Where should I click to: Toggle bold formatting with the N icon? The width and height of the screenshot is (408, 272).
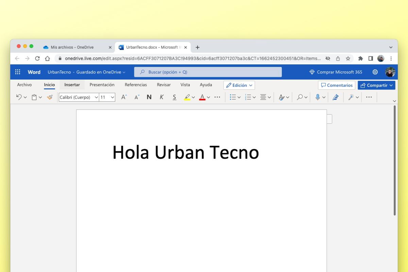pyautogui.click(x=149, y=97)
